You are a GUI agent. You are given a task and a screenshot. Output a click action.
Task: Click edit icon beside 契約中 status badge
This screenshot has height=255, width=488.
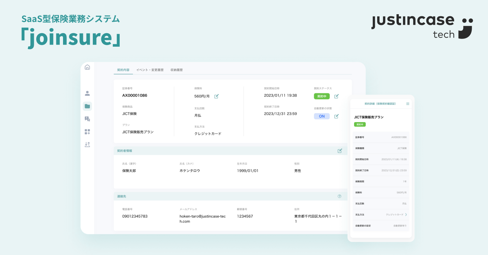(337, 96)
